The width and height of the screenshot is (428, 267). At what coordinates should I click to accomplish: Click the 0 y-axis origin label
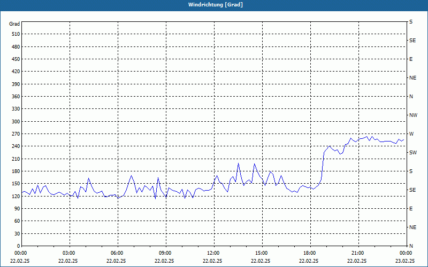tap(19, 246)
